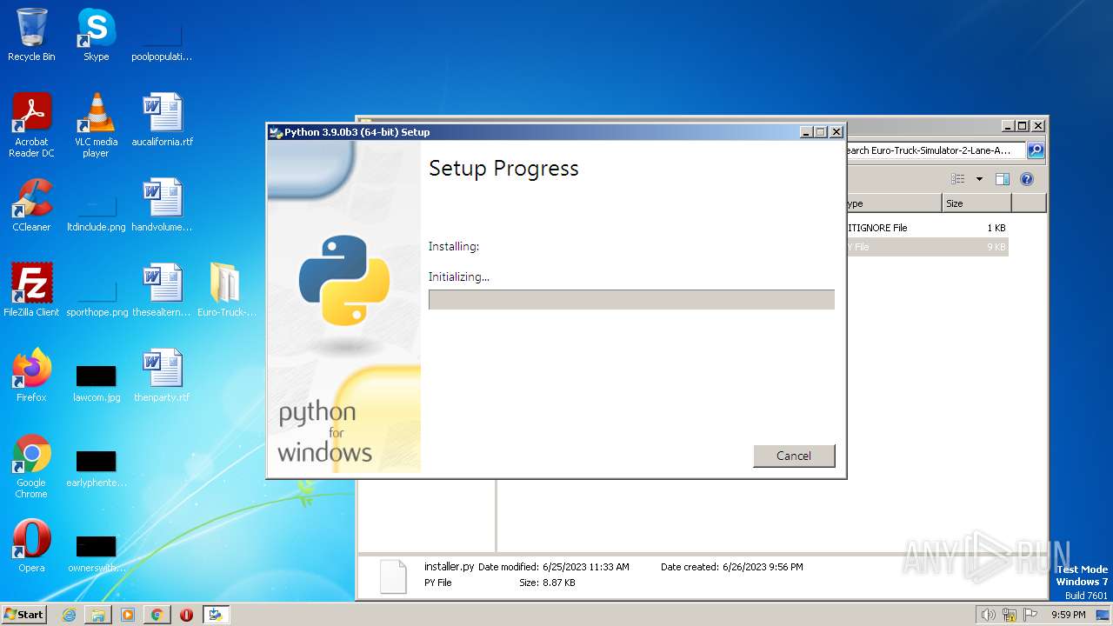This screenshot has height=626, width=1113.
Task: Click the Explorer search magnifier button
Action: (1036, 150)
